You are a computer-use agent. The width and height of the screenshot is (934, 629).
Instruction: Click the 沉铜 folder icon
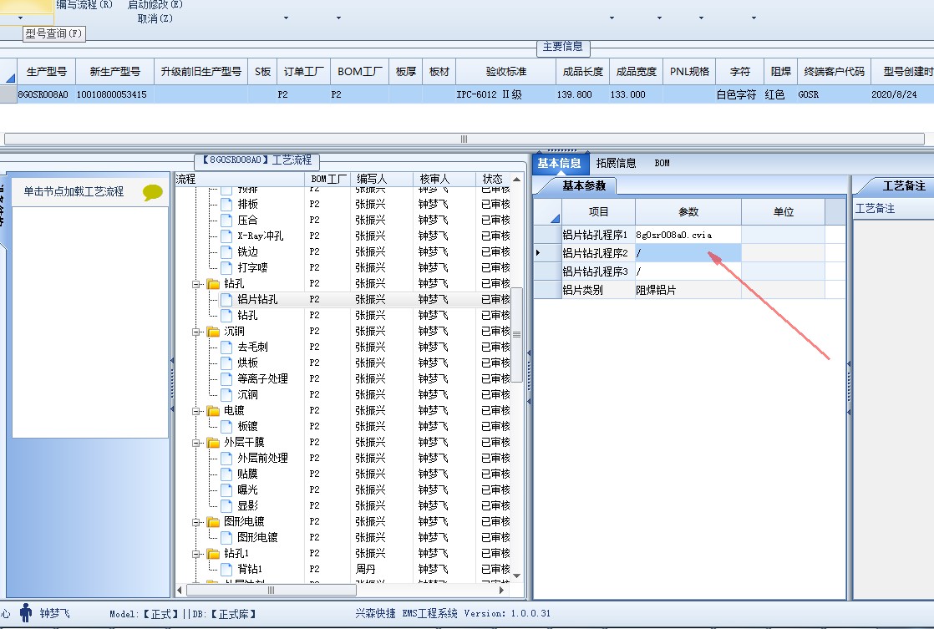pyautogui.click(x=213, y=331)
